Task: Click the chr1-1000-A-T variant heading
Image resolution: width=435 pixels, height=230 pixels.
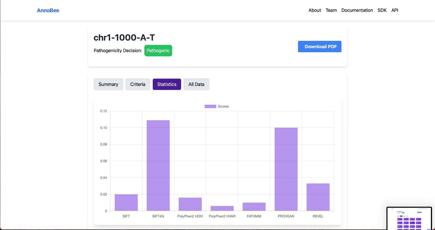Action: 124,38
